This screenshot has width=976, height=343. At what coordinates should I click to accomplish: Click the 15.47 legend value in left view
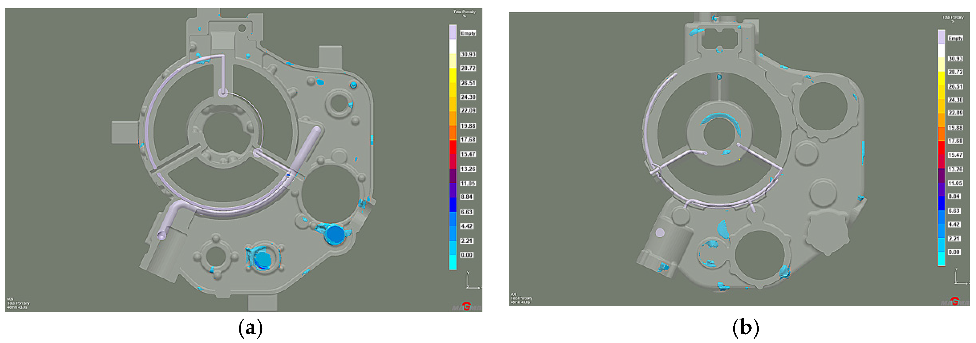468,154
